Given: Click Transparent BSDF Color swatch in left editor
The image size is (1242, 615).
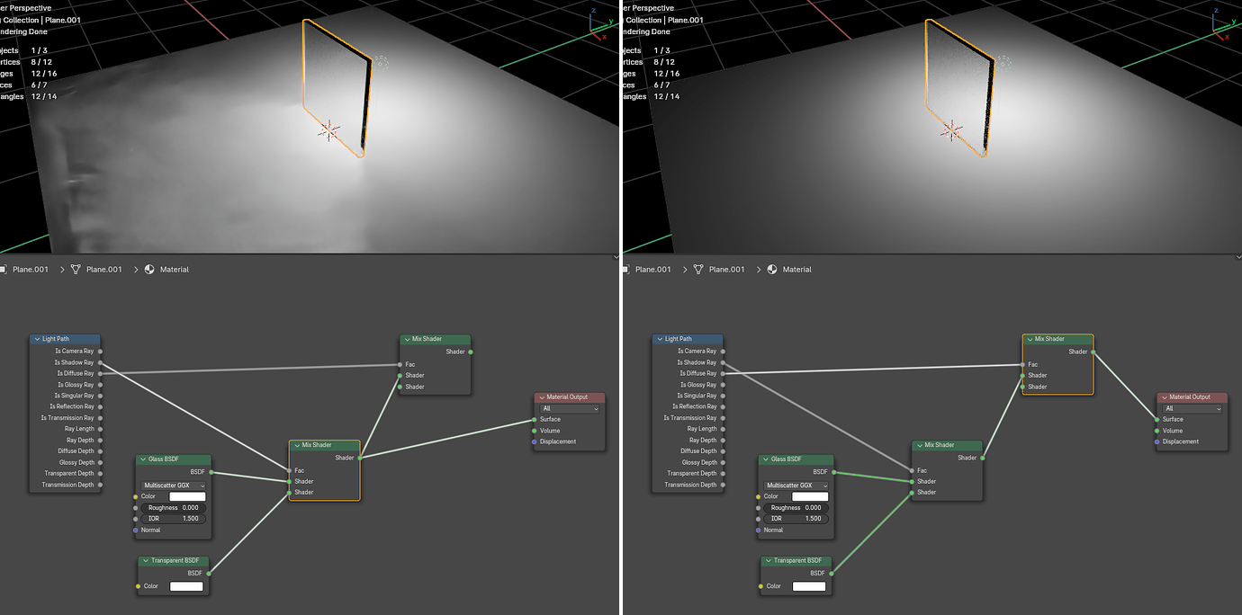Looking at the screenshot, I should tap(186, 586).
